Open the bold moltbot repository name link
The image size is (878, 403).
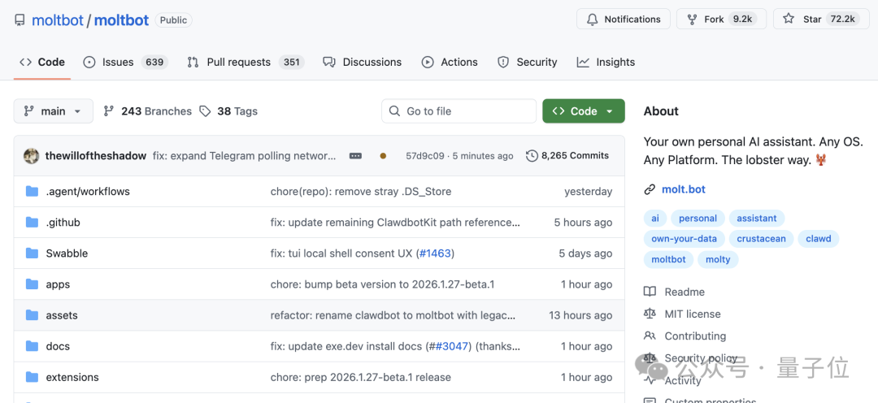(121, 20)
